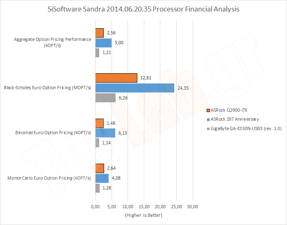Click the data label 4,08
This screenshot has width=287, height=225.
coord(116,178)
